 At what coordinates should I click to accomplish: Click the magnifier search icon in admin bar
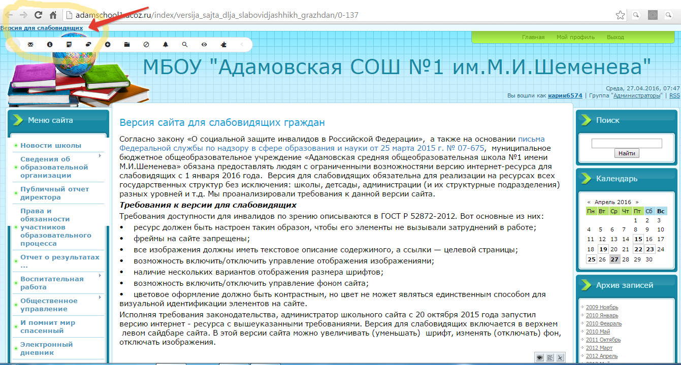click(x=185, y=45)
